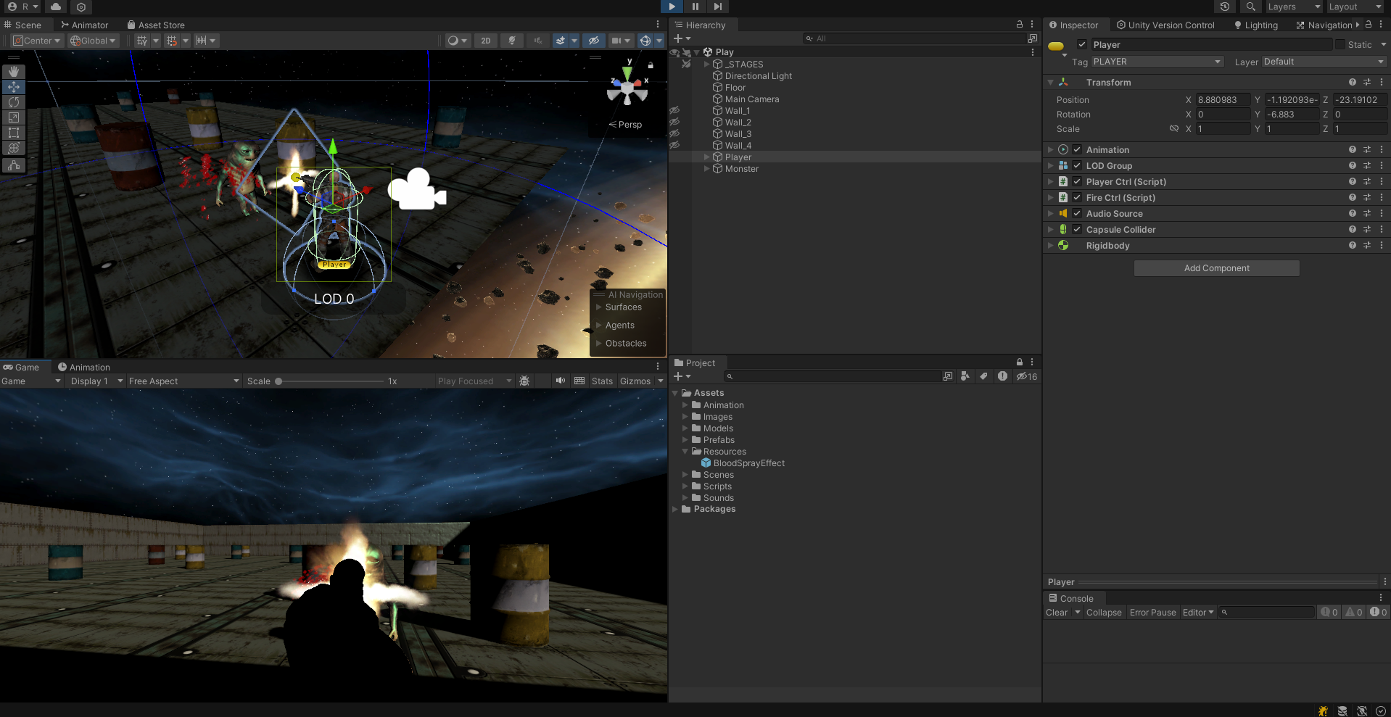Toggle 2D mode in the Scene view
Viewport: 1391px width, 717px height.
[x=484, y=41]
